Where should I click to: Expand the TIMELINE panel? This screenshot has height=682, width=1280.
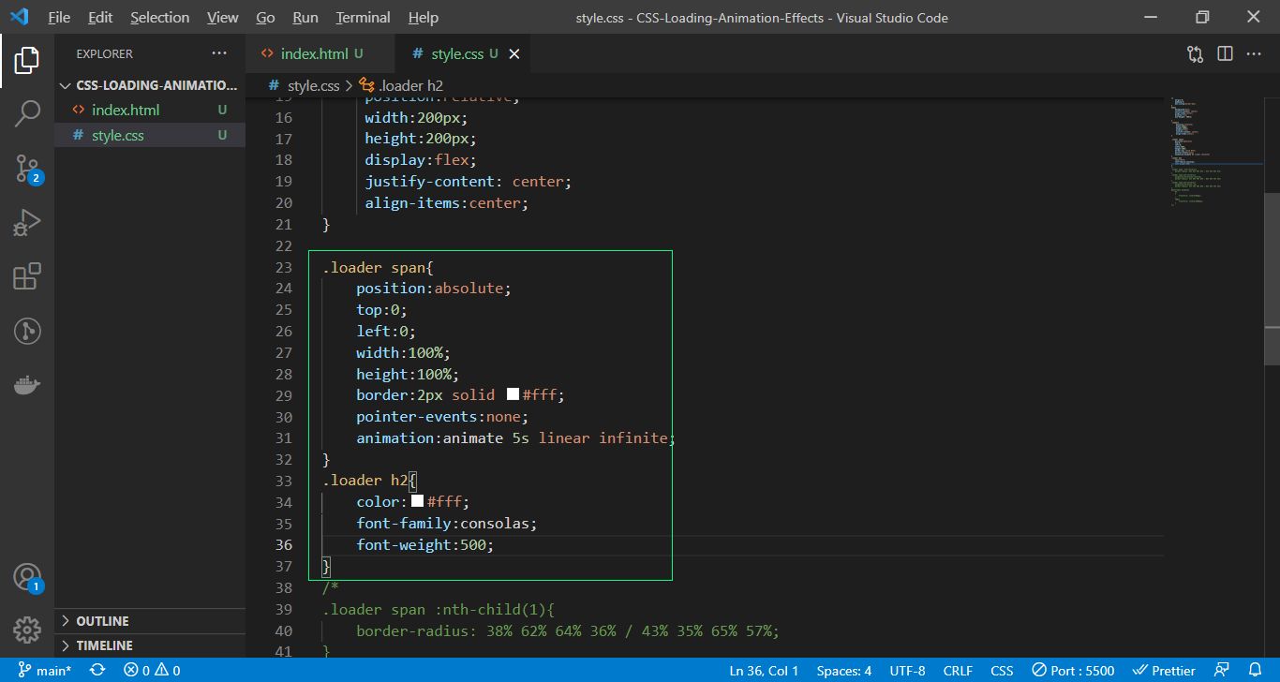tap(150, 645)
